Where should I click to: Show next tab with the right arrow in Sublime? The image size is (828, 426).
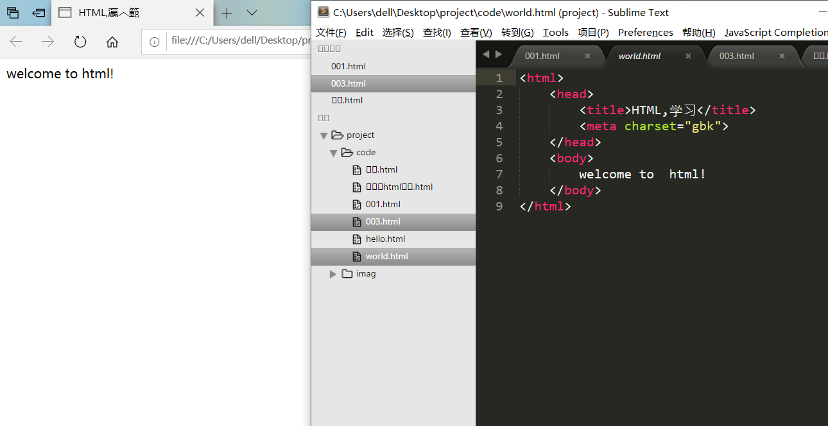499,55
